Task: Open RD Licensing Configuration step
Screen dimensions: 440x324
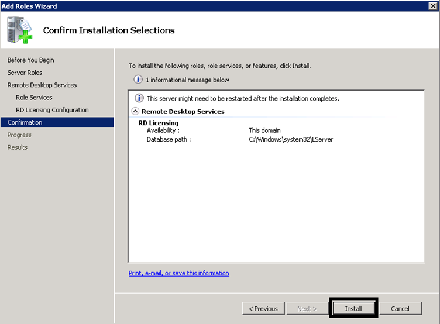Action: coord(52,110)
